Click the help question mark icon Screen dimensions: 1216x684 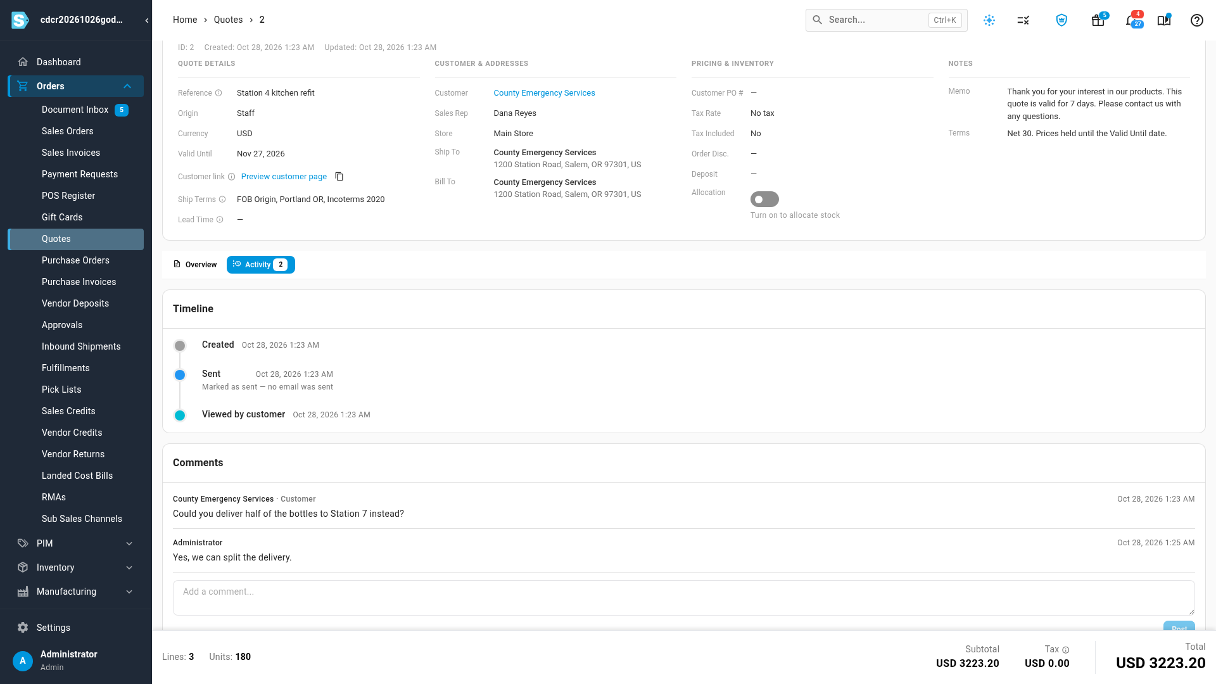(x=1197, y=20)
